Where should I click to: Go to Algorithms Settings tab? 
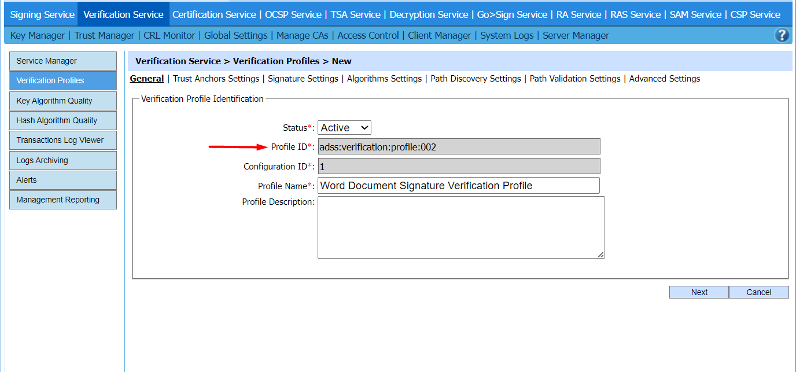384,79
